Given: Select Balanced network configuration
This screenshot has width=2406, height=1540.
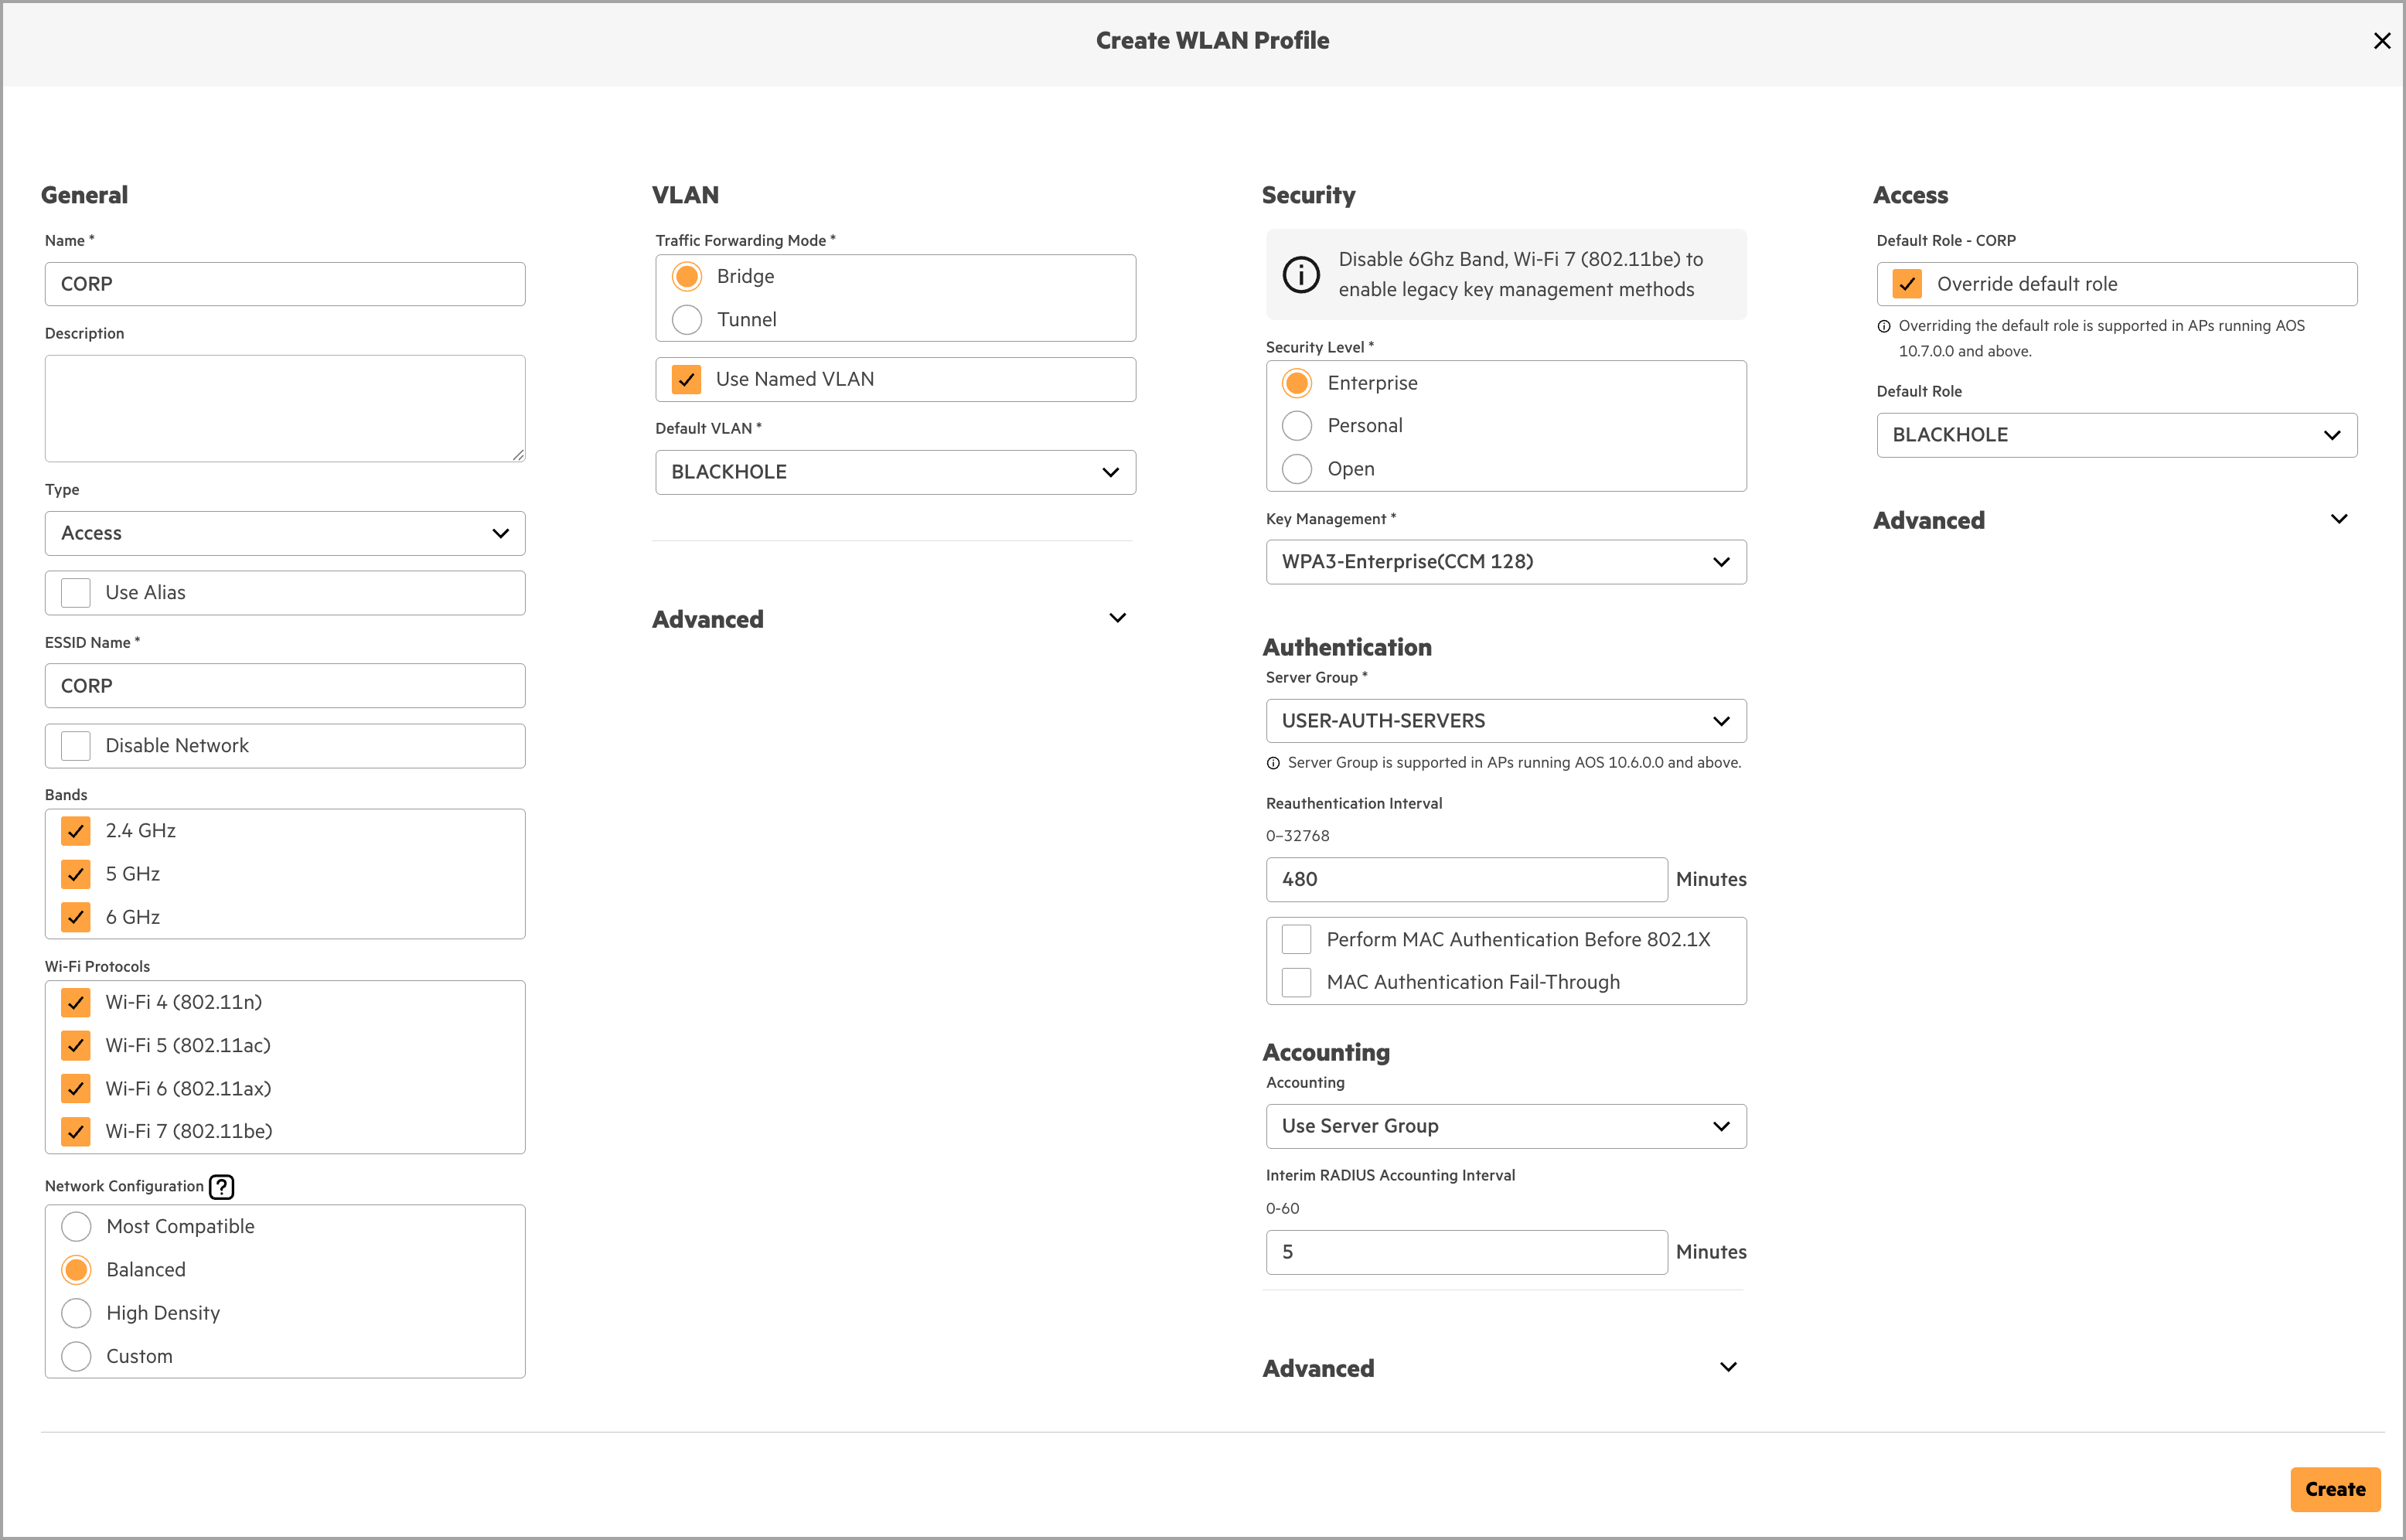Looking at the screenshot, I should click(76, 1270).
